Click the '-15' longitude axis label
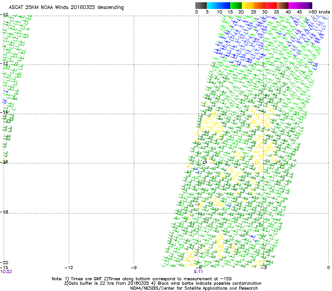 [4, 268]
